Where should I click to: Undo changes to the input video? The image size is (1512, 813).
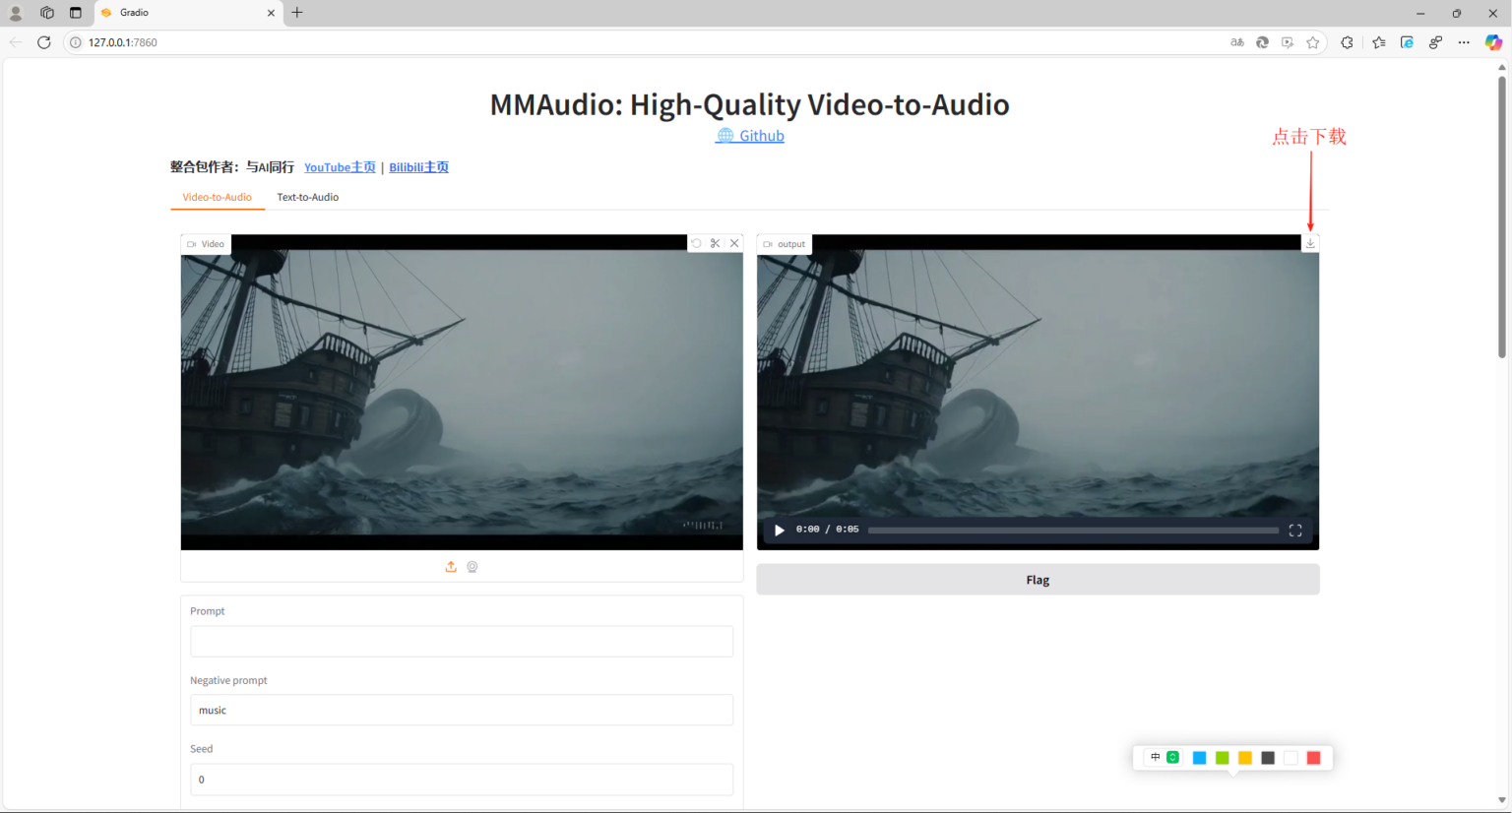click(696, 243)
